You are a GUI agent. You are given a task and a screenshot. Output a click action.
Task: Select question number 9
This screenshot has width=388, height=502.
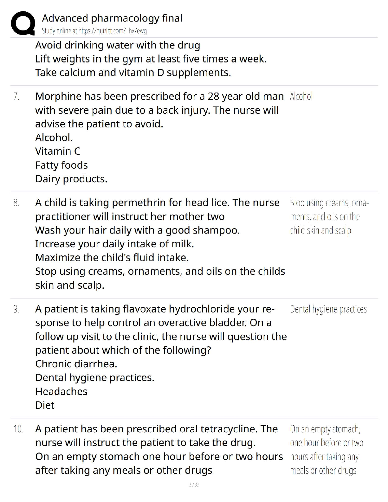pyautogui.click(x=16, y=309)
